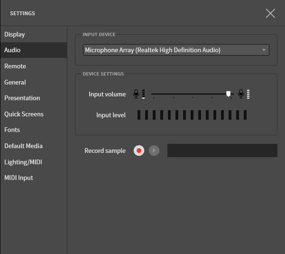This screenshot has height=254, width=285.
Task: Open the Display settings section
Action: coord(34,34)
